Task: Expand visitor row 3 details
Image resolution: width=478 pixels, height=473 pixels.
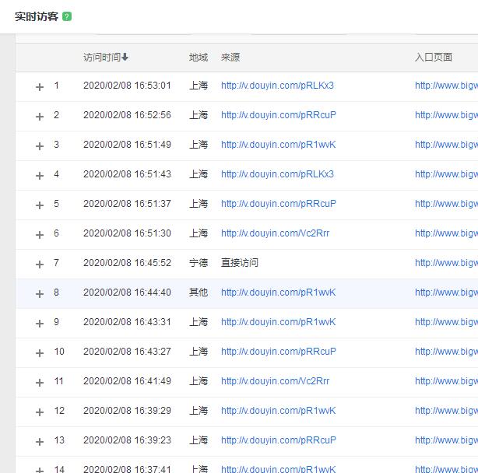Action: (x=40, y=146)
